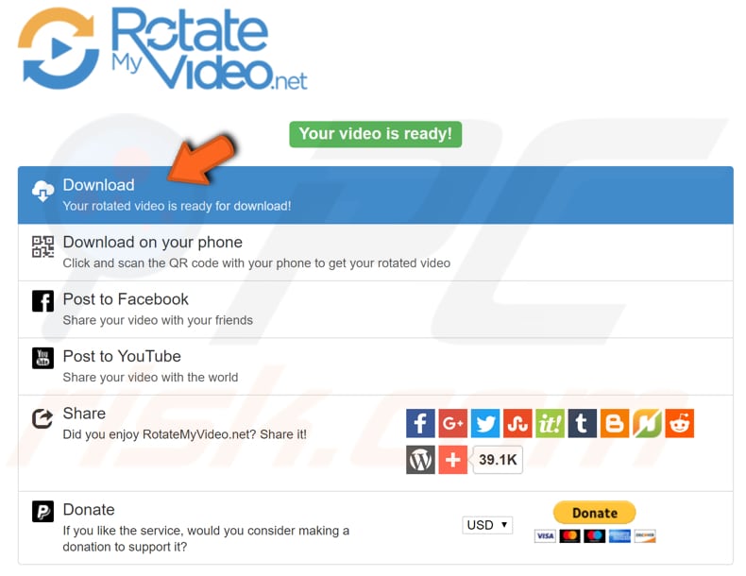This screenshot has height=576, width=746.
Task: Click the Discover card logo
Action: coord(645,536)
